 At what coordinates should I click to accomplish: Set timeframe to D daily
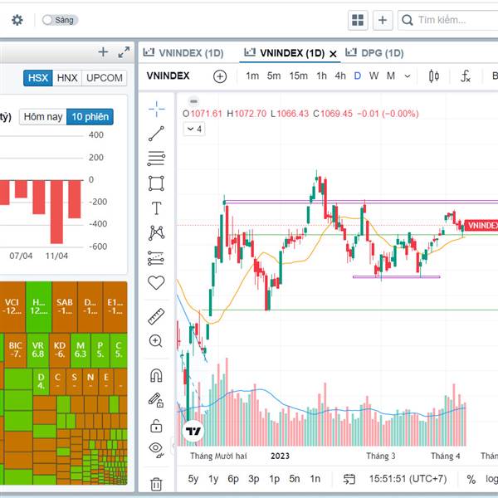point(357,76)
